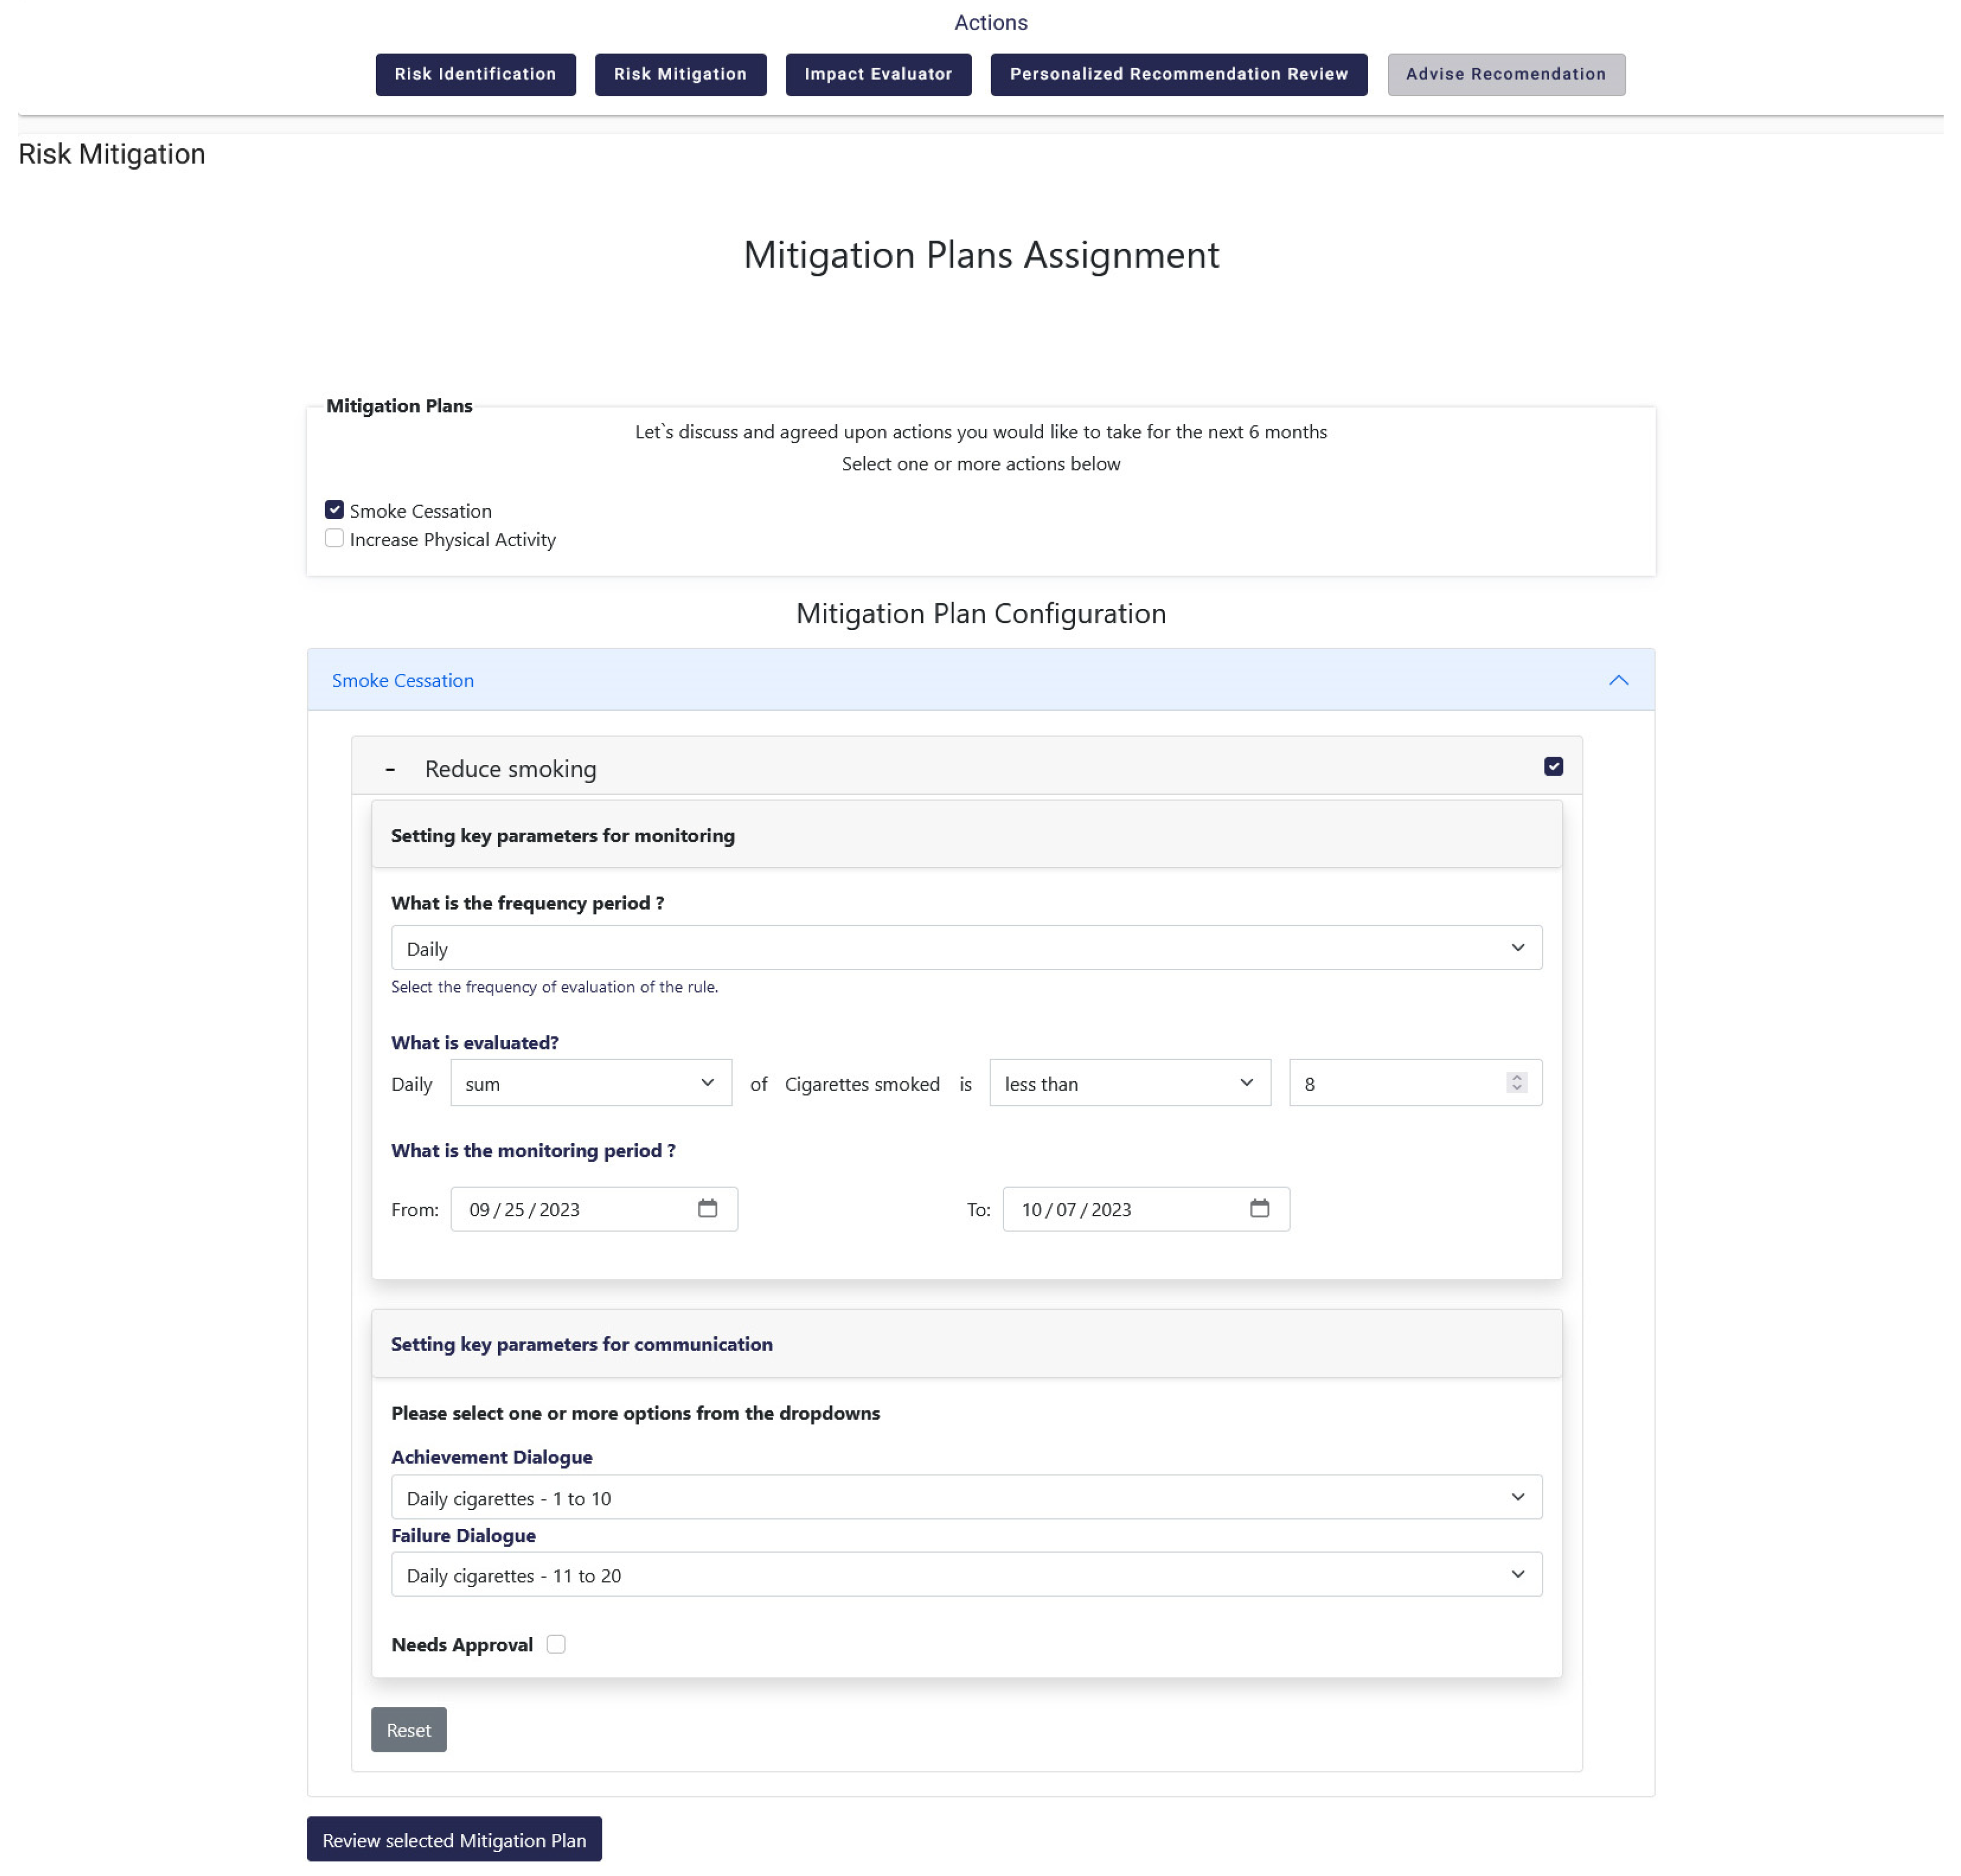Expand the Achievement Dialogue dropdown
Image resolution: width=1961 pixels, height=1876 pixels.
click(965, 1497)
